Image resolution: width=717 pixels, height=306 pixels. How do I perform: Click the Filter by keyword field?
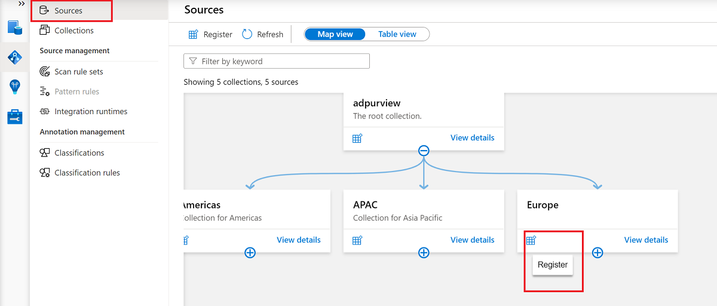point(277,61)
